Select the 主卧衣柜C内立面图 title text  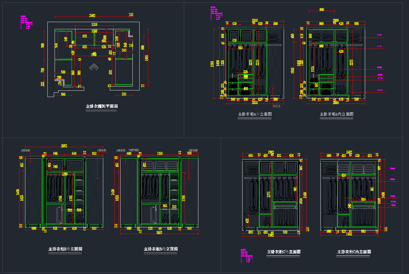[x=354, y=252]
